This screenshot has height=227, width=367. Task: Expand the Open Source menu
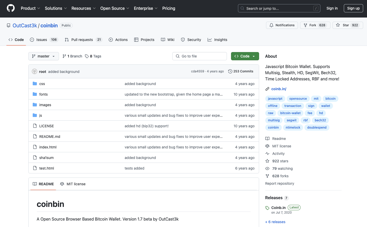pyautogui.click(x=115, y=8)
